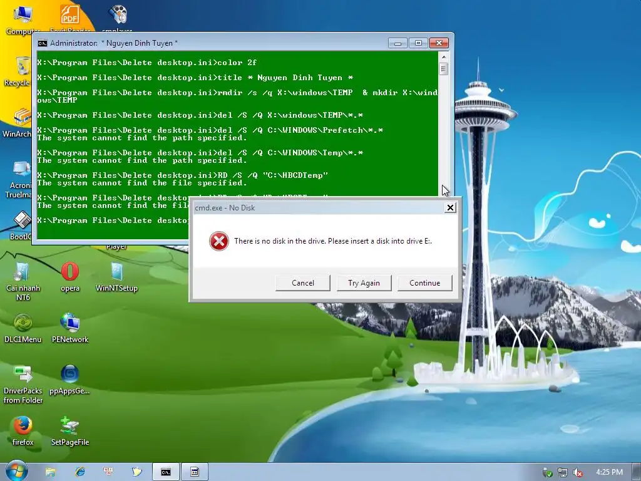This screenshot has height=481, width=641.
Task: Click the command prompt scrollbar thumb
Action: click(x=444, y=68)
